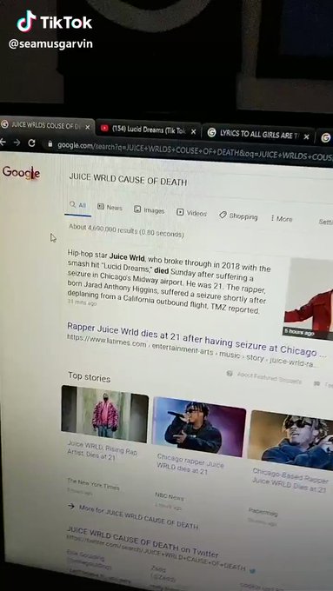Open 'Chicago rapper Juice WRLD dies at 21' story

coord(190,464)
